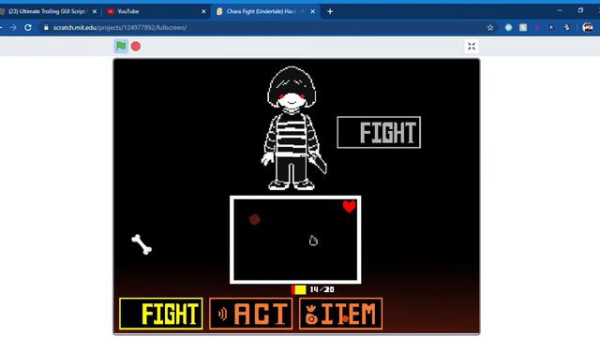This screenshot has height=337, width=600.
Task: Switch to the YouTube tab
Action: coord(157,11)
